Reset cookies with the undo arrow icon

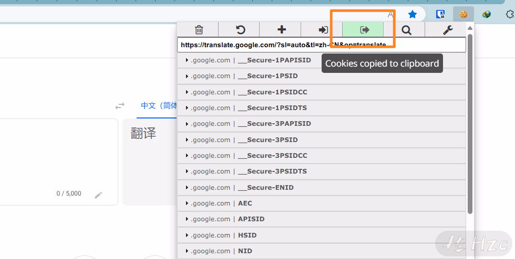(240, 30)
